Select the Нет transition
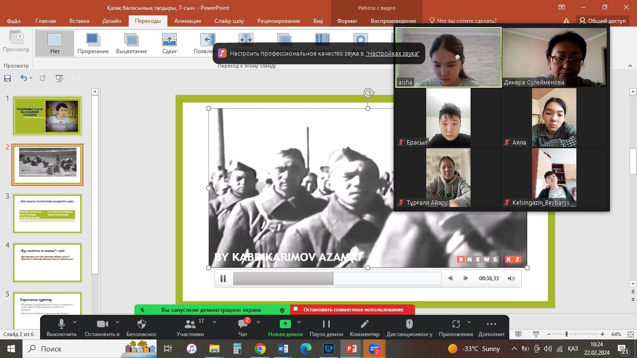The image size is (637, 358). [x=55, y=43]
